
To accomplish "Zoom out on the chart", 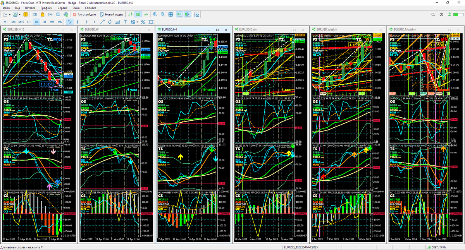I will (x=163, y=14).
